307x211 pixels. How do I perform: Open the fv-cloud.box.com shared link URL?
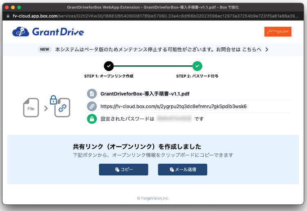(173, 107)
